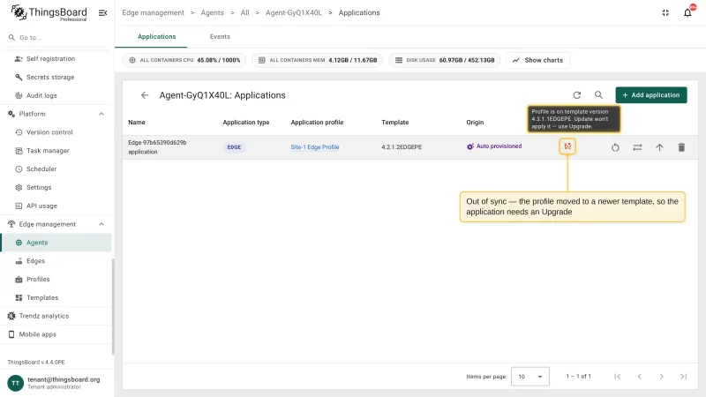706x397 pixels.
Task: Refresh the applications table
Action: pos(577,95)
